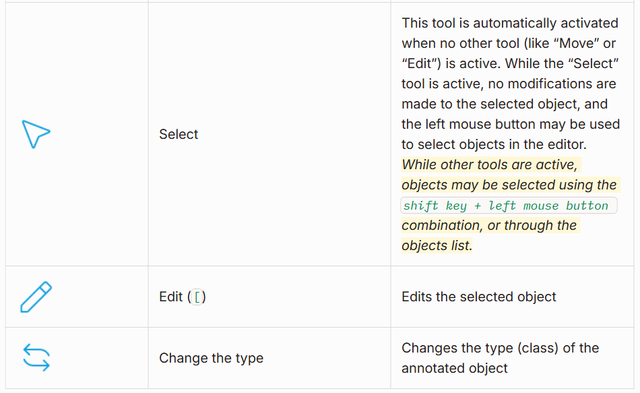Click the "Edit" tool name text

[x=171, y=297]
